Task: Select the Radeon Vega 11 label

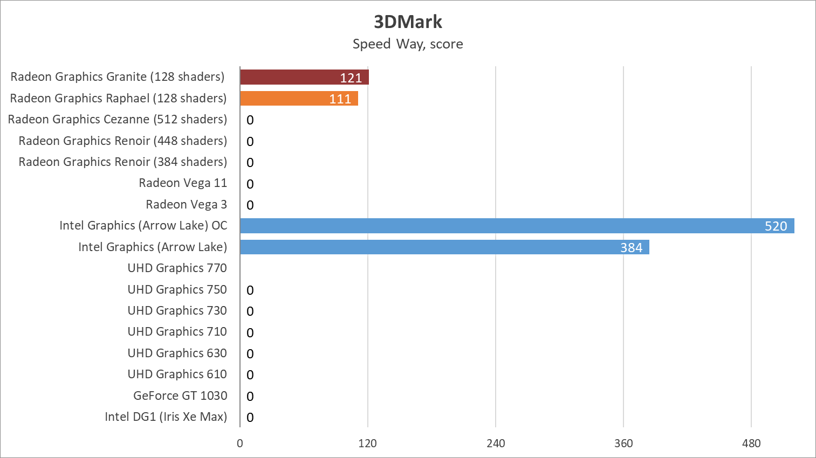Action: 183,183
